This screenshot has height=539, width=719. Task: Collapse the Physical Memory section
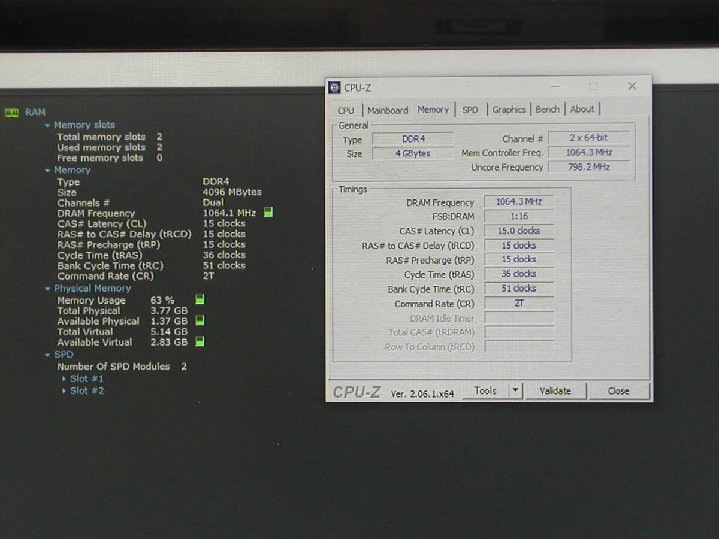[47, 289]
